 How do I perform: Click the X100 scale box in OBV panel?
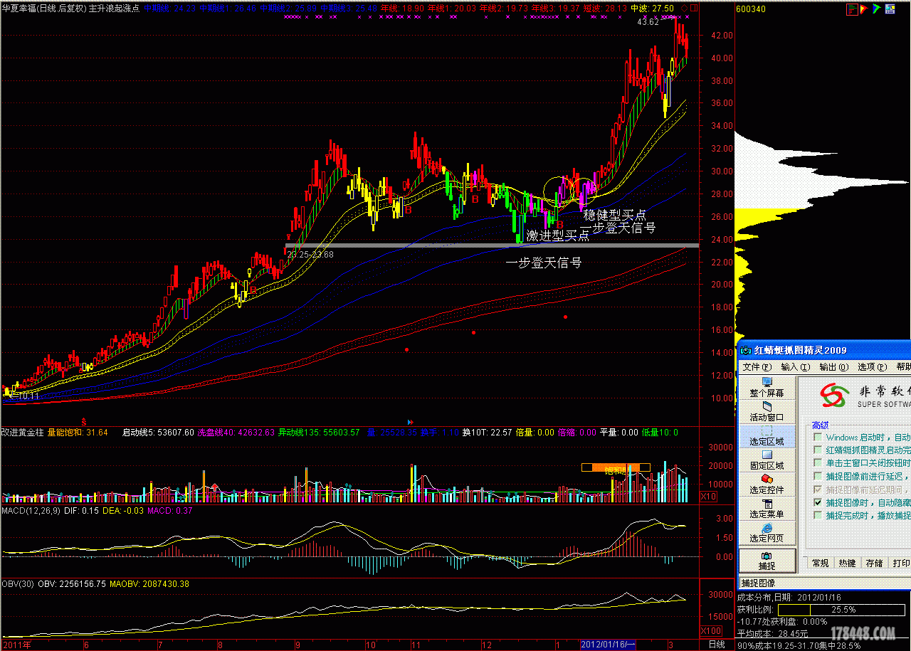(x=711, y=631)
